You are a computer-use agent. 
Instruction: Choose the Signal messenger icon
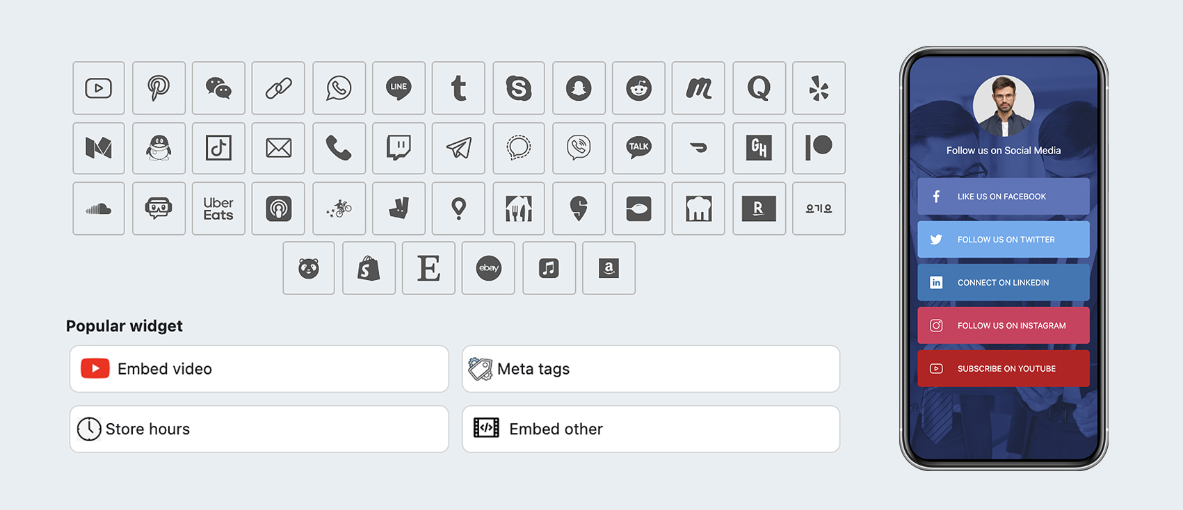point(519,148)
